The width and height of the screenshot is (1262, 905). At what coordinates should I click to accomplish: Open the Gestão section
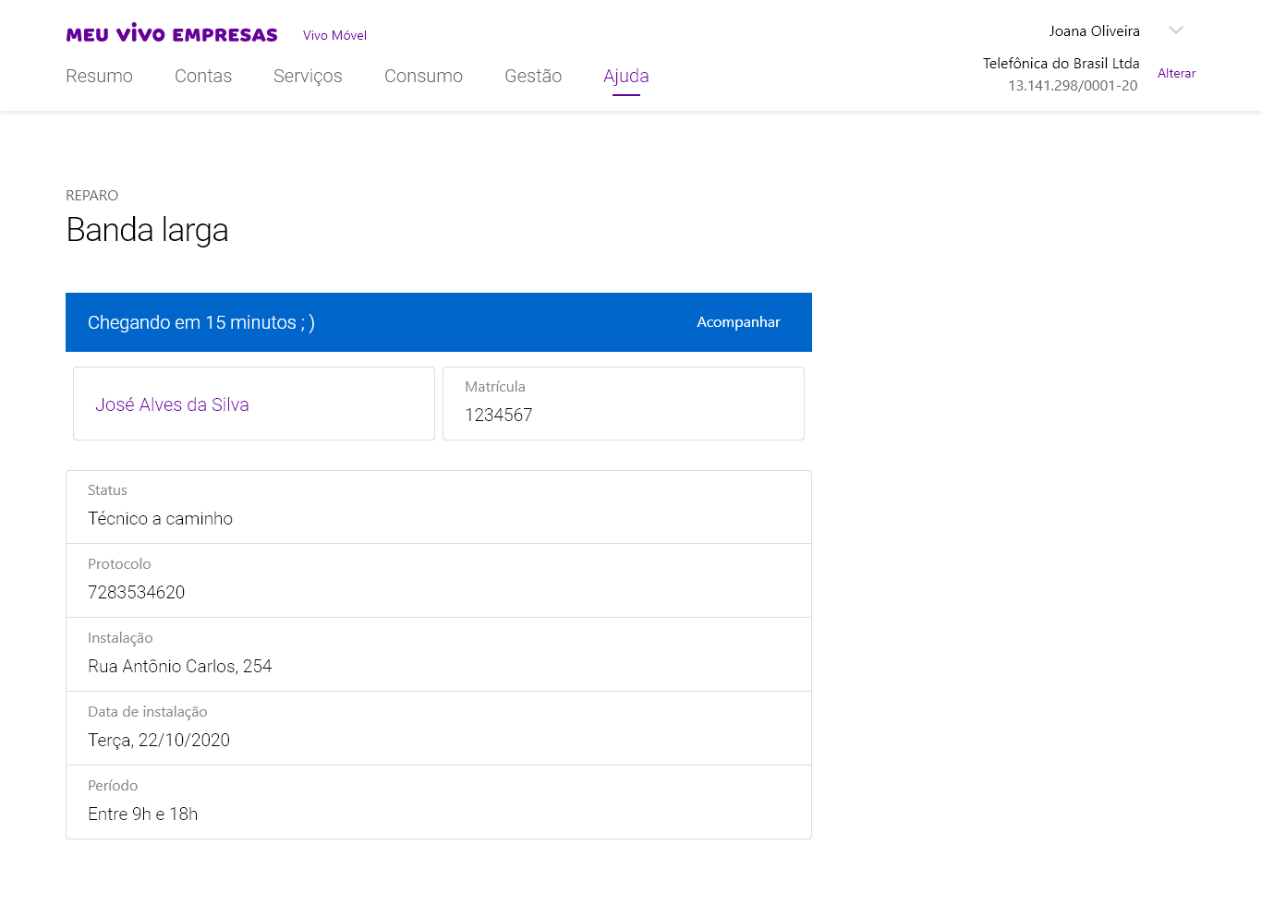coord(533,76)
